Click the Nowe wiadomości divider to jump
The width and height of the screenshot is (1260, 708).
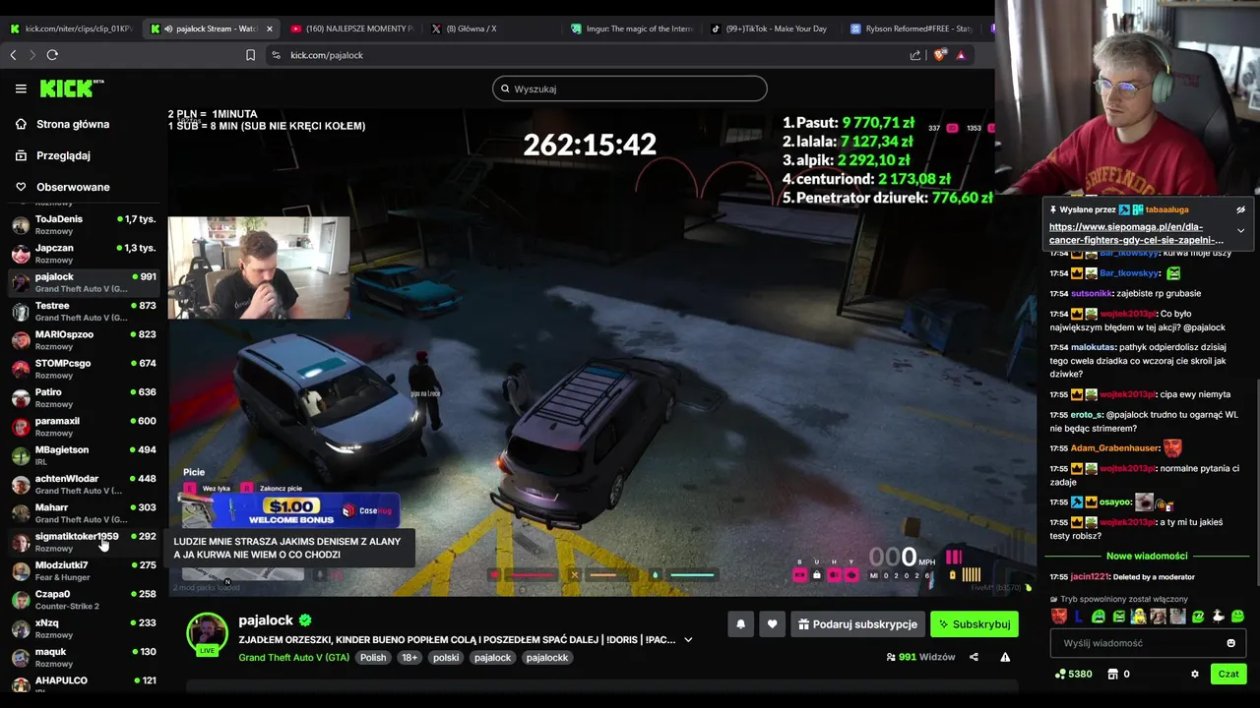(1147, 557)
